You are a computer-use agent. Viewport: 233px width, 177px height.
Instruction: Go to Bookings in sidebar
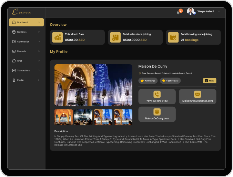[27, 32]
